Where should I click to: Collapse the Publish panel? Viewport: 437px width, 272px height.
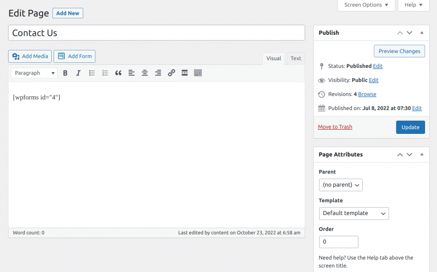[x=422, y=33]
